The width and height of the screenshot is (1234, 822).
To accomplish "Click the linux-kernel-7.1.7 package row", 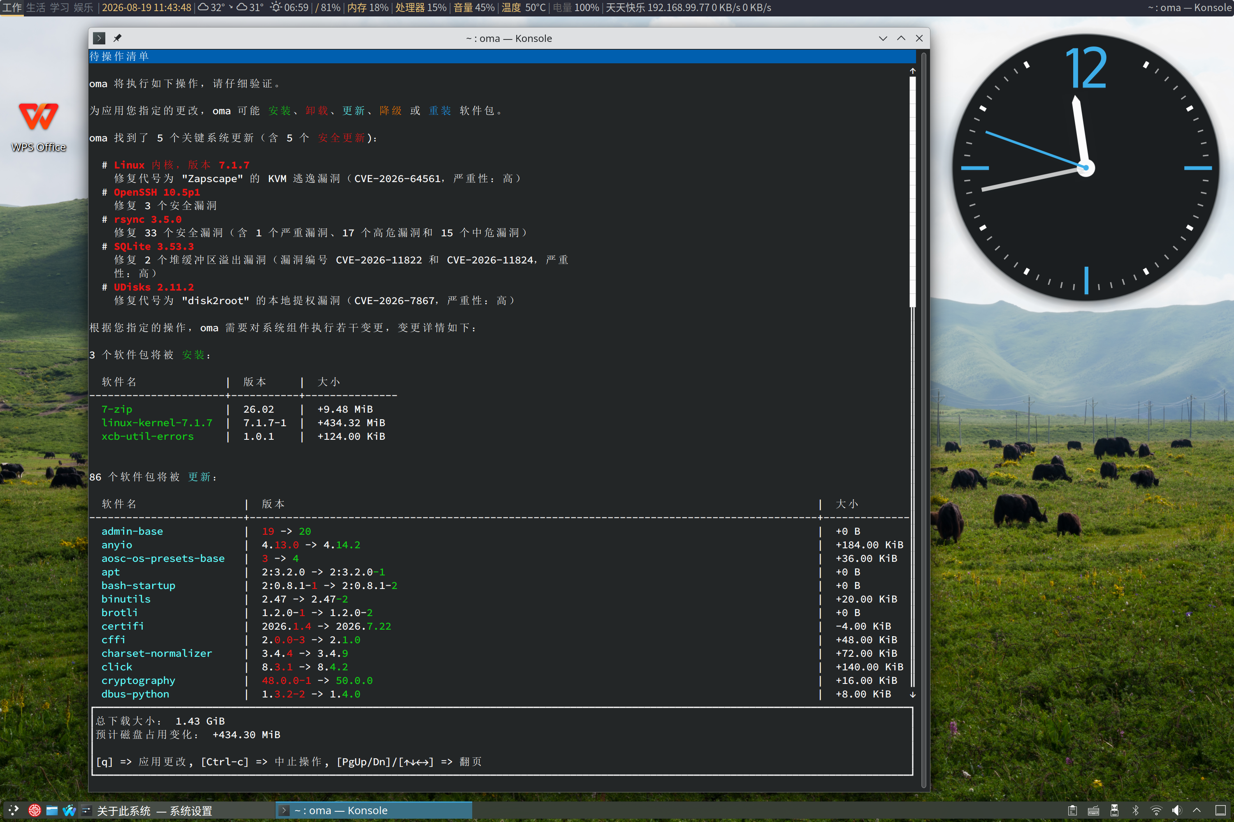I will point(243,423).
